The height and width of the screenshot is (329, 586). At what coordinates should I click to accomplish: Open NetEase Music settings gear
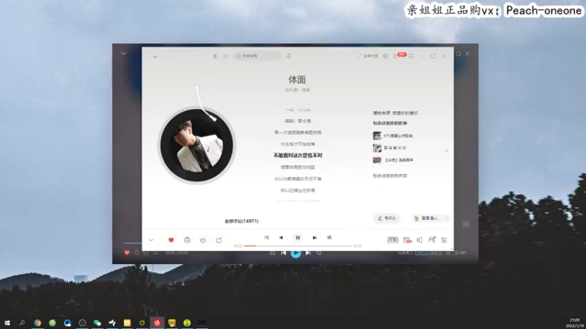[x=385, y=56]
